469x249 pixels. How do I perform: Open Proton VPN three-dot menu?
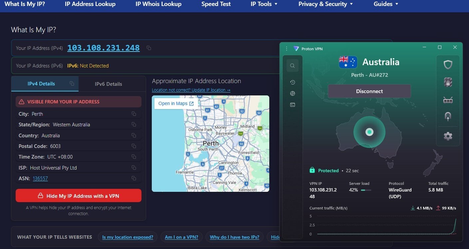tap(287, 49)
